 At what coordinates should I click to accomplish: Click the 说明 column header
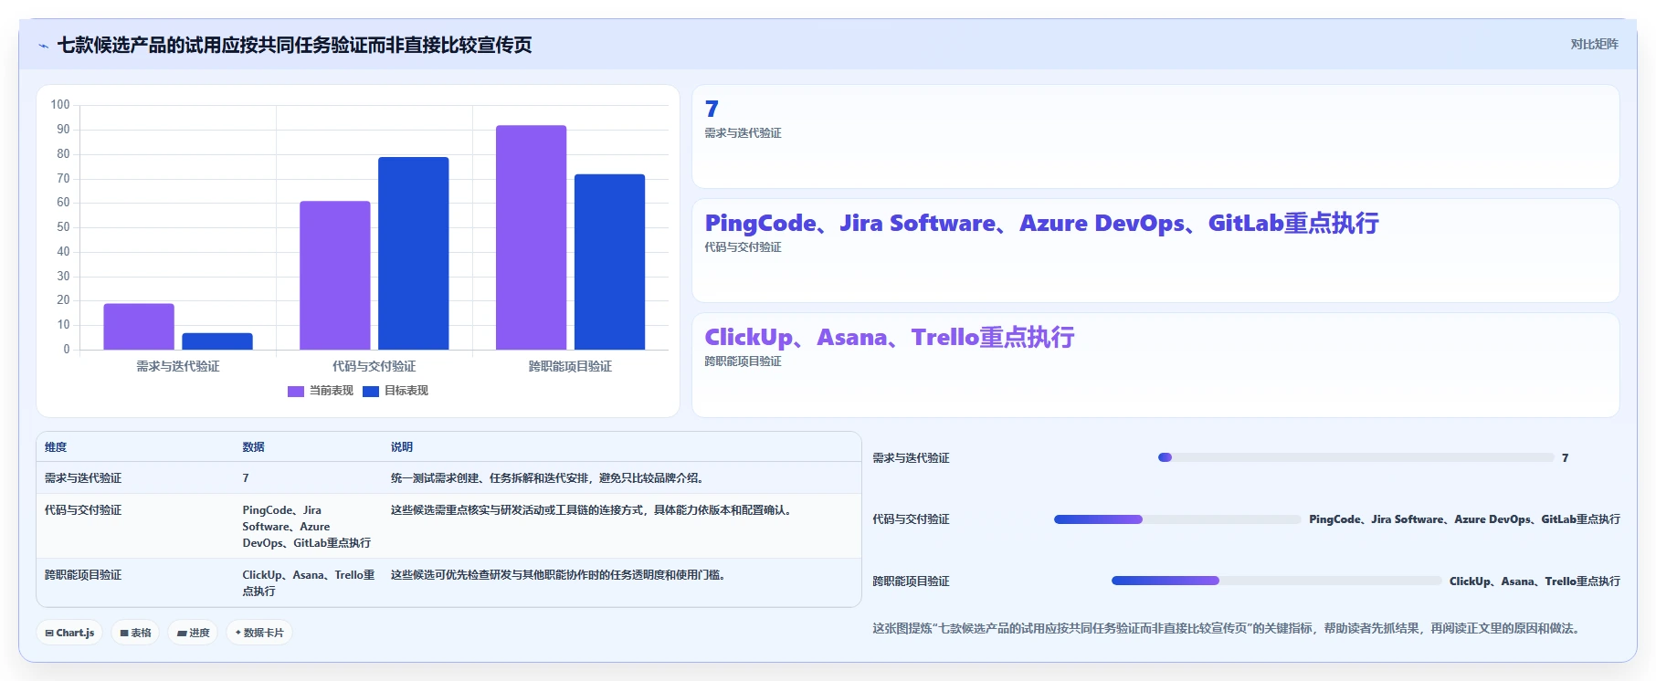[402, 447]
